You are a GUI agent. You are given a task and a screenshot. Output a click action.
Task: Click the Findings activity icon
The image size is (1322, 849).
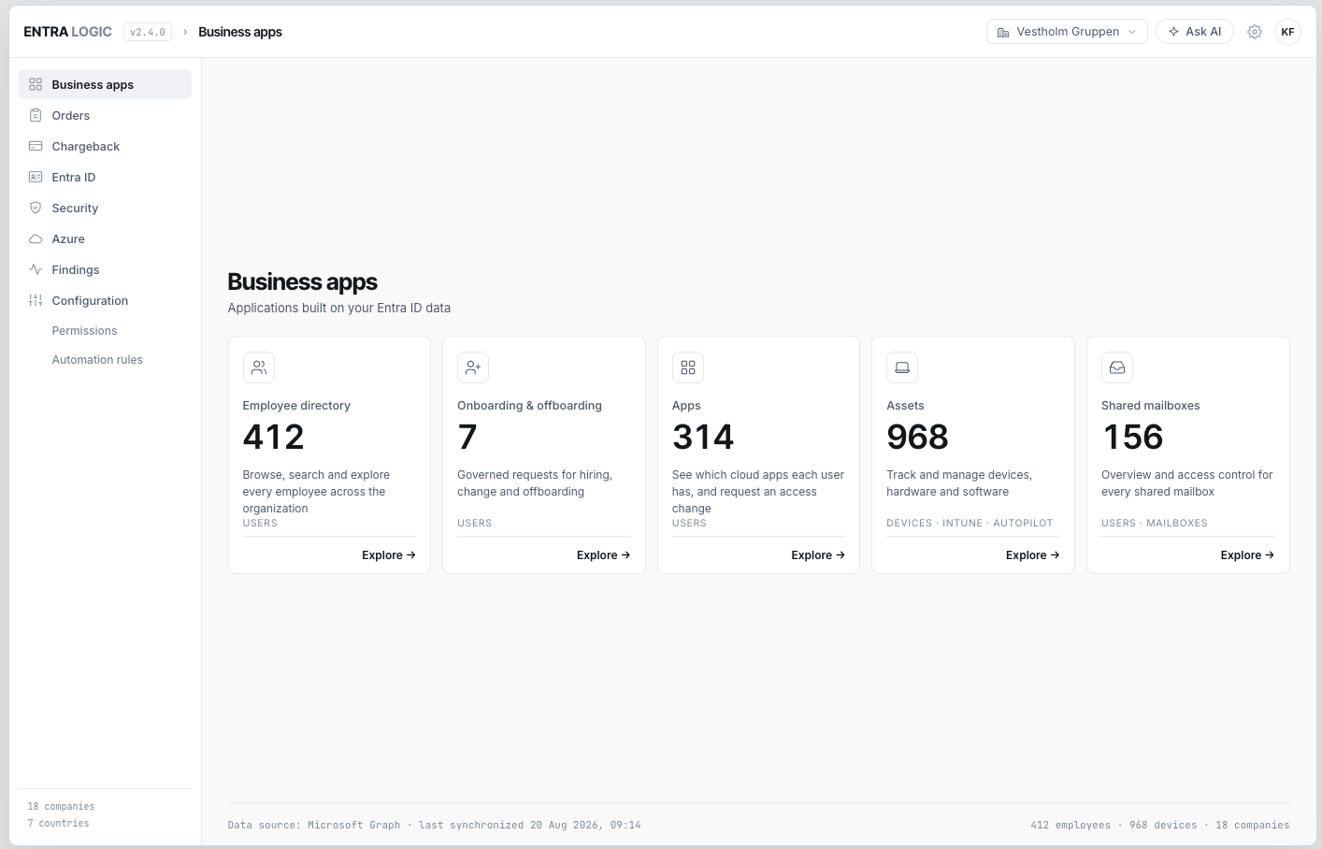point(36,269)
